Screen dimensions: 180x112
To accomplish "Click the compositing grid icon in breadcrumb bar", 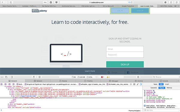I will pyautogui.click(x=134, y=84).
